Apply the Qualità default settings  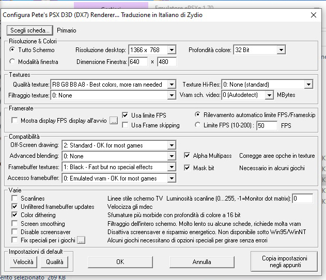[x=54, y=262]
